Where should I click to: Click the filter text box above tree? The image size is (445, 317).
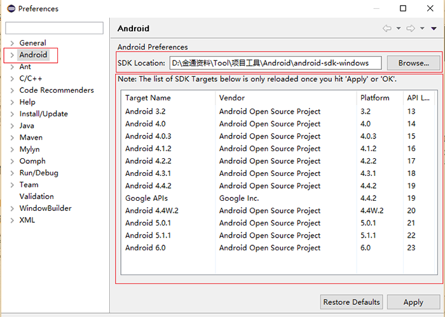[x=54, y=29]
